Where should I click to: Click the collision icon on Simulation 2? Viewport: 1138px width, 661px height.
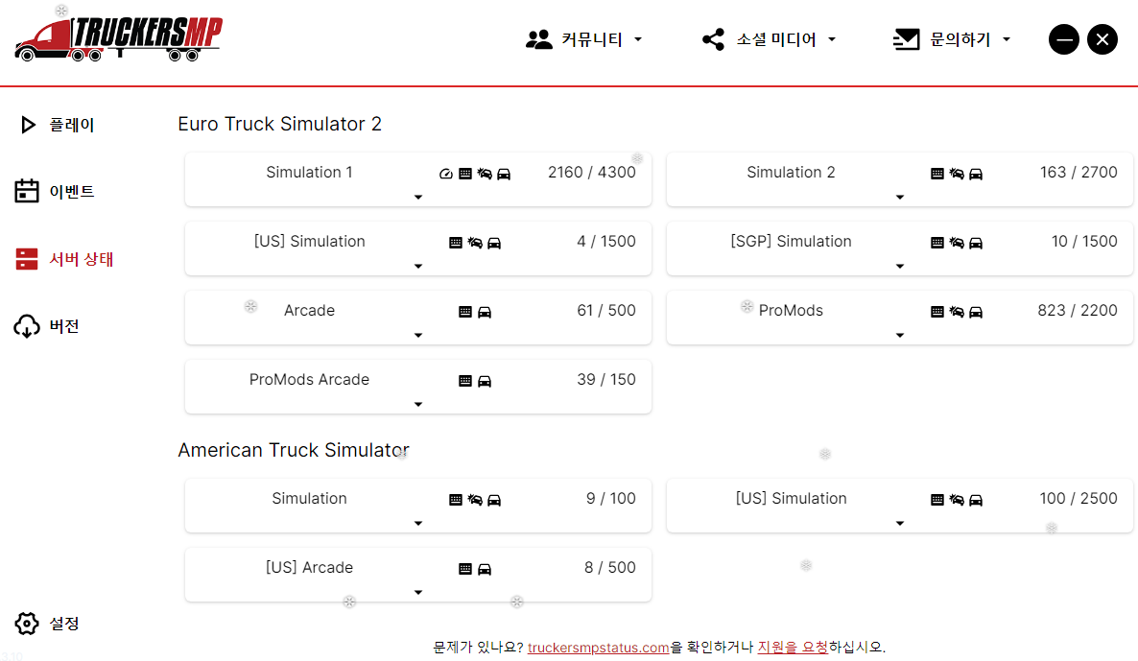coord(957,174)
